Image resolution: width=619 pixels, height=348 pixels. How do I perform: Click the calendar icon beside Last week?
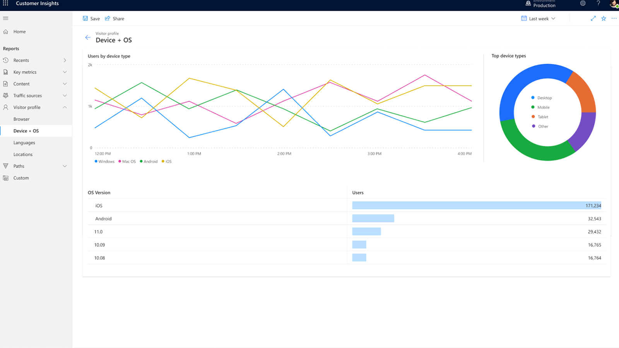(524, 18)
